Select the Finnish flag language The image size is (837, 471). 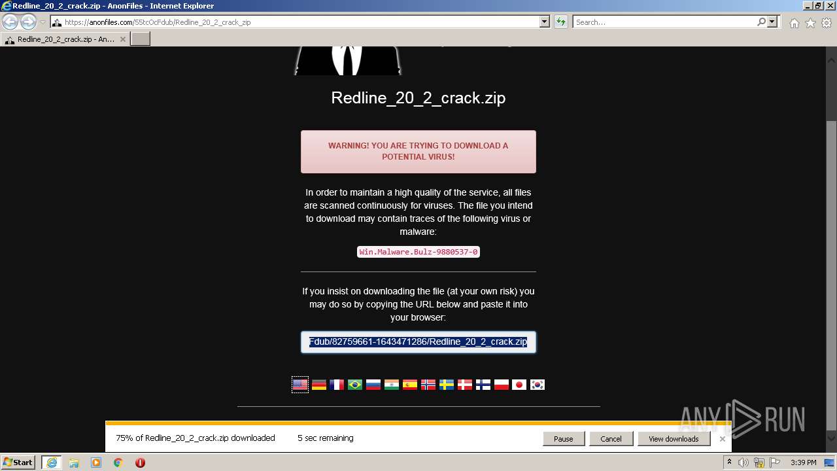(x=483, y=385)
